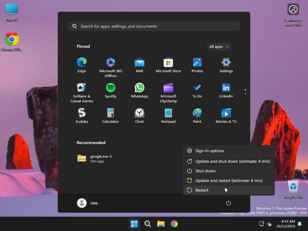Open Google Chrome from the taskbar

(x=174, y=224)
